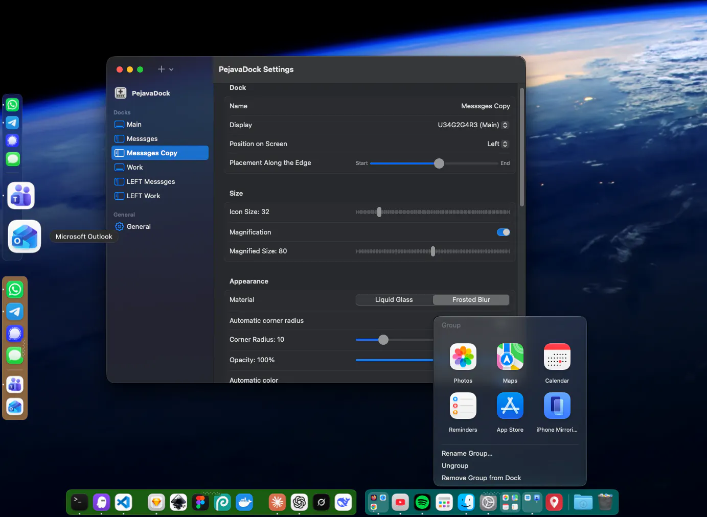
Task: Open iPhone Mirroring in the Group popup
Action: pyautogui.click(x=557, y=406)
